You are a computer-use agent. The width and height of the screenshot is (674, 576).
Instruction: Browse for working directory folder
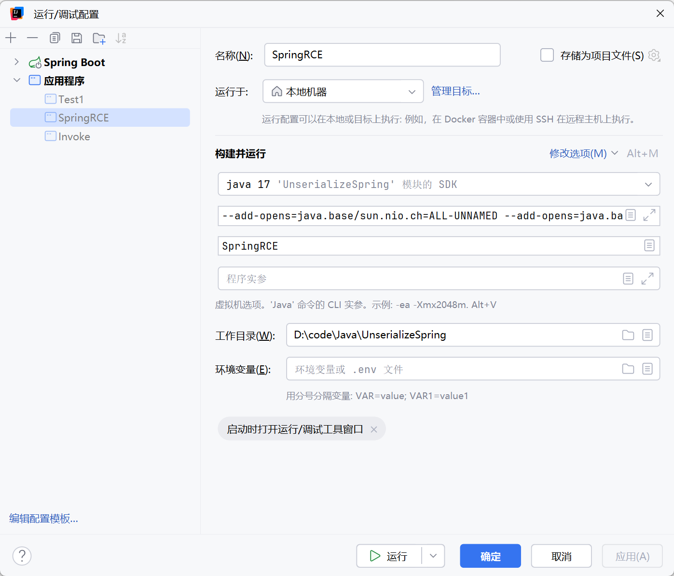tap(628, 335)
